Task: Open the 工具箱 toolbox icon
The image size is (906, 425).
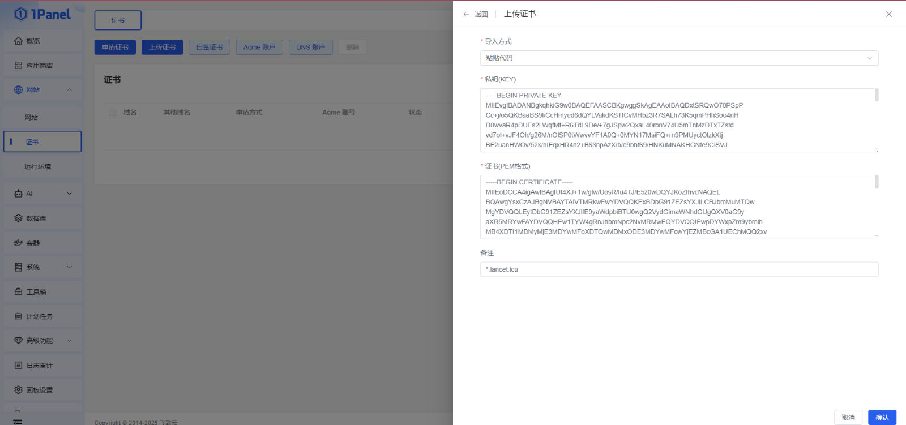Action: click(x=18, y=292)
